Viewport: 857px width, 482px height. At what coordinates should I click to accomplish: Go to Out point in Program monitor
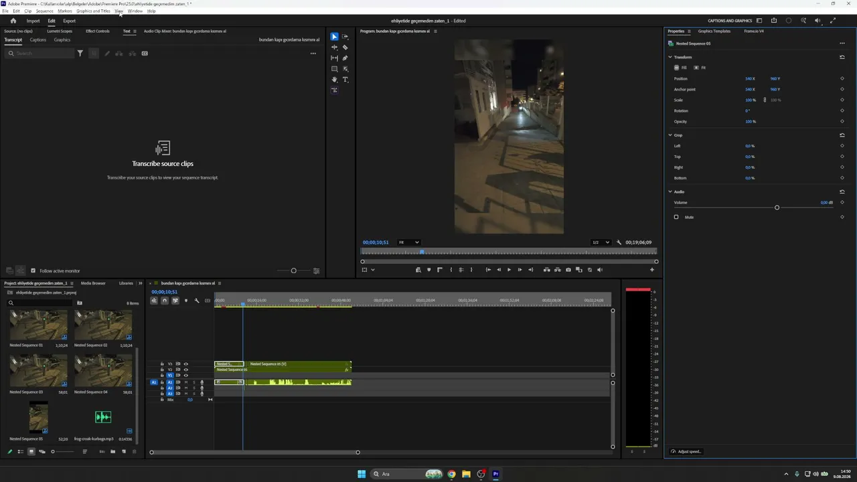(x=530, y=270)
